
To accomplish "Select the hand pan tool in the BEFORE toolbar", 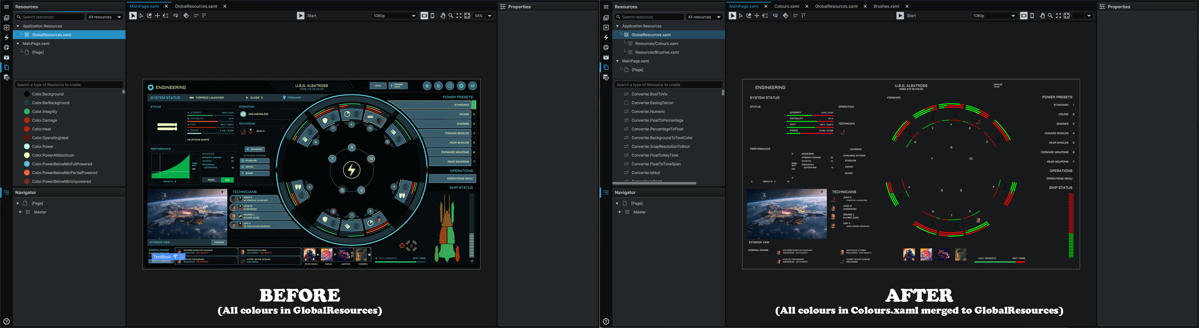I will tap(443, 16).
